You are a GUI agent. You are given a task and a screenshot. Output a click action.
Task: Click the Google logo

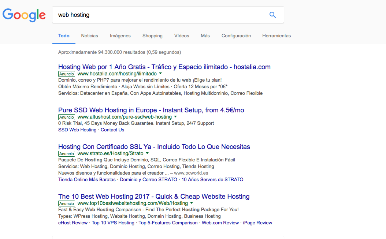click(x=24, y=15)
